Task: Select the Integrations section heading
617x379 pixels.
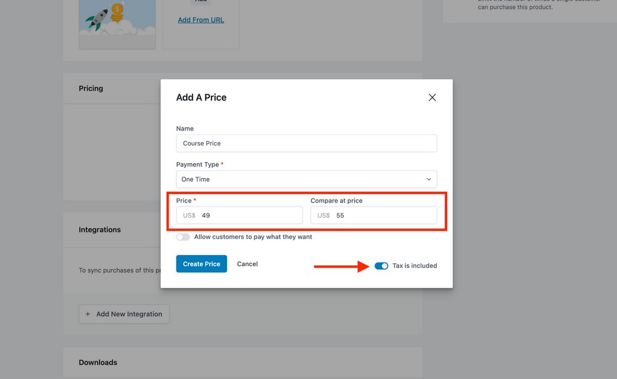Action: tap(100, 229)
